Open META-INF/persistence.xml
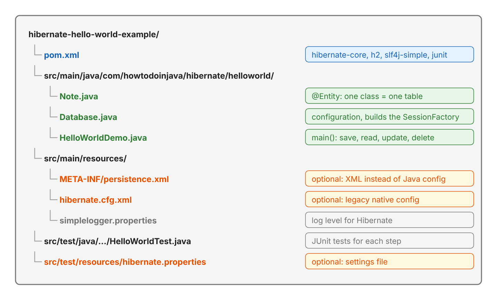The height and width of the screenshot is (300, 497). (x=114, y=179)
